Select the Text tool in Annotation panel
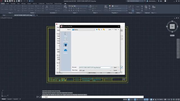Image resolution: width=180 pixels, height=101 pixels. tap(47, 8)
